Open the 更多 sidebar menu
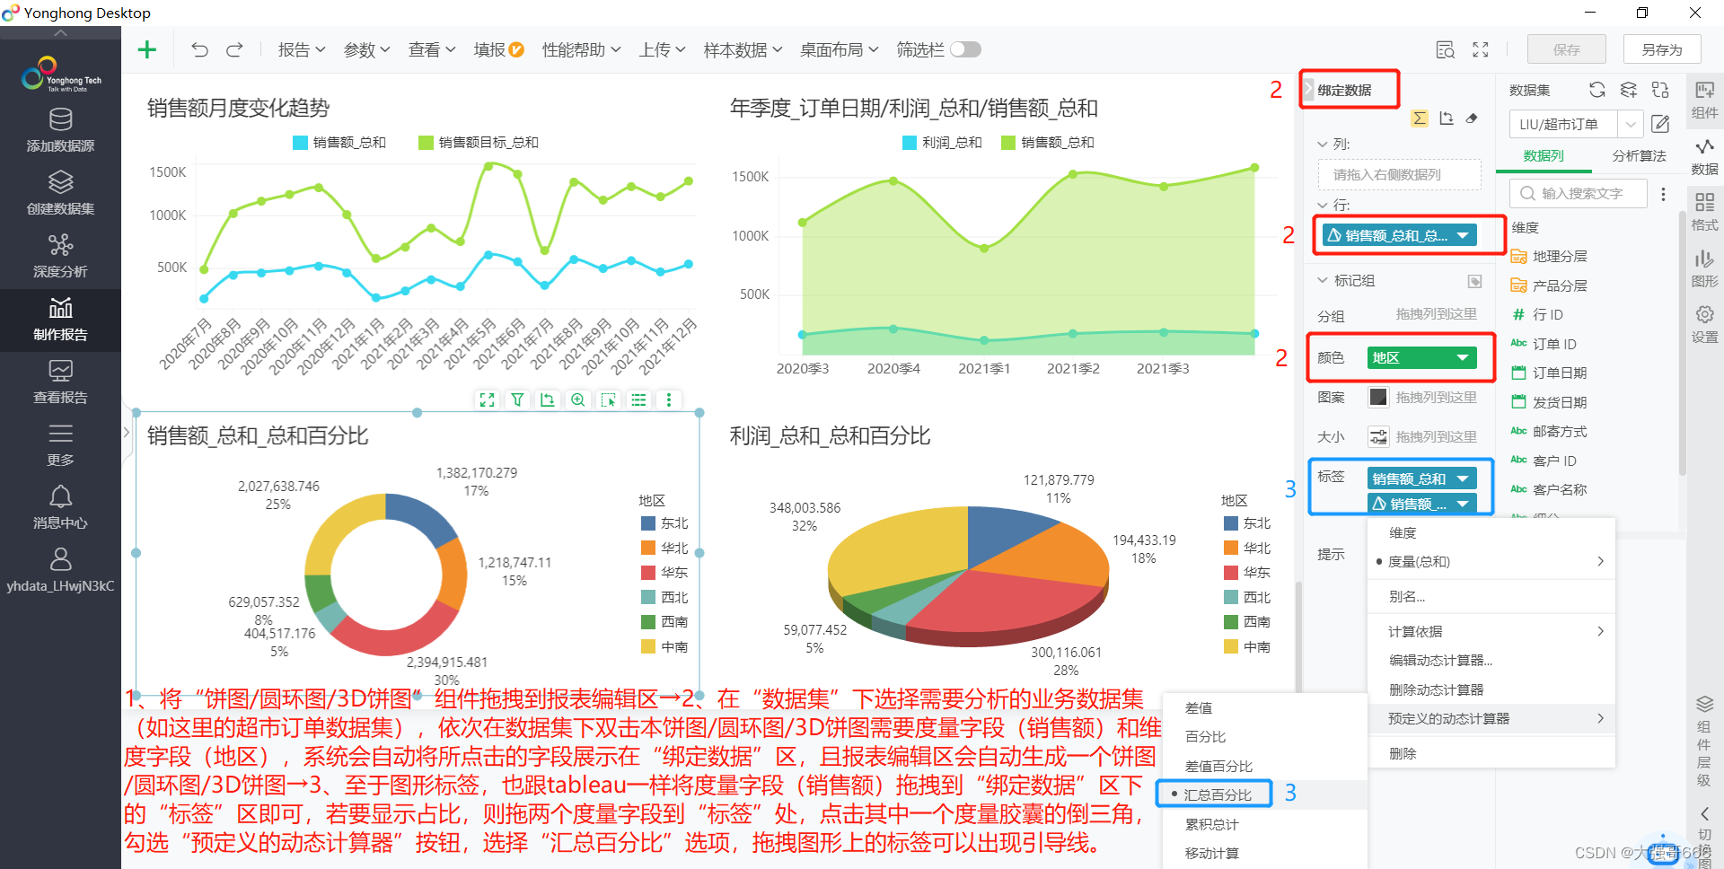The width and height of the screenshot is (1724, 869). (60, 444)
